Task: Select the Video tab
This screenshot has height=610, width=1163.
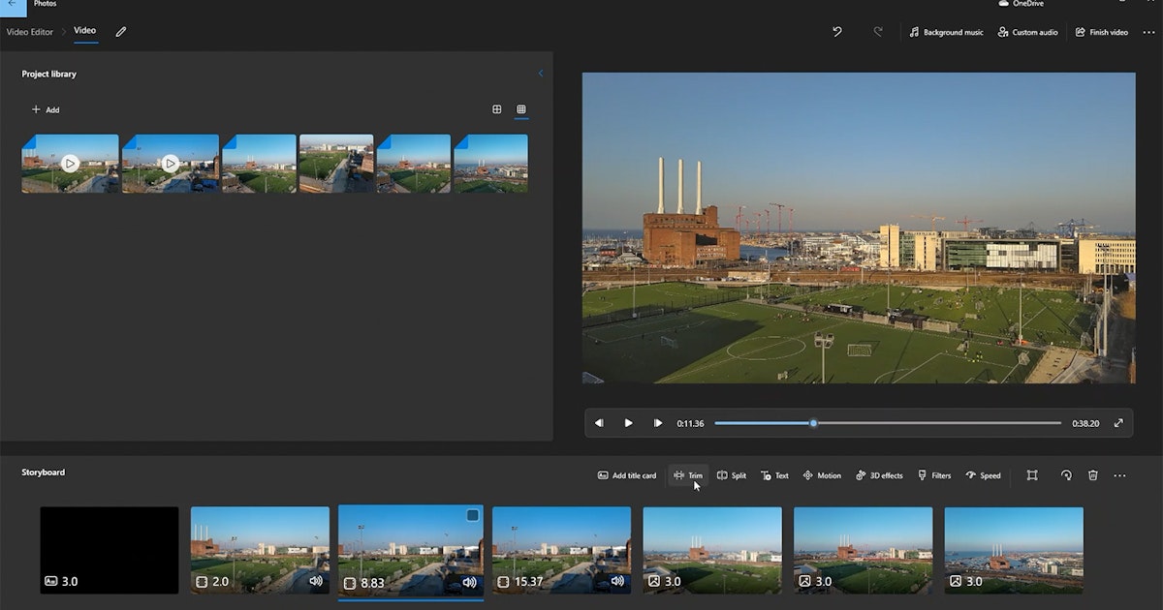Action: pyautogui.click(x=84, y=30)
